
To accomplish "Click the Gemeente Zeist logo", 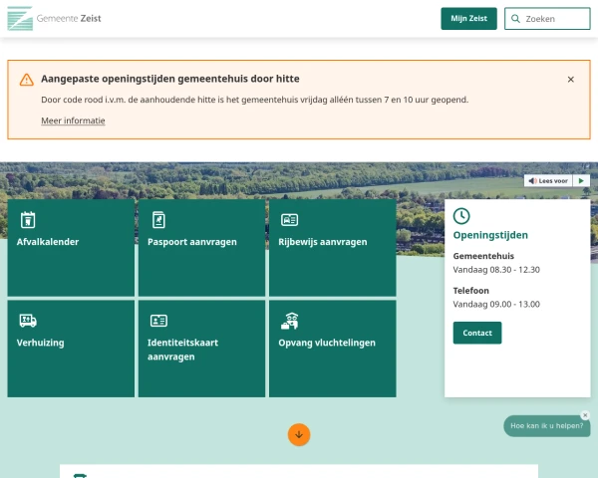I will pyautogui.click(x=54, y=18).
